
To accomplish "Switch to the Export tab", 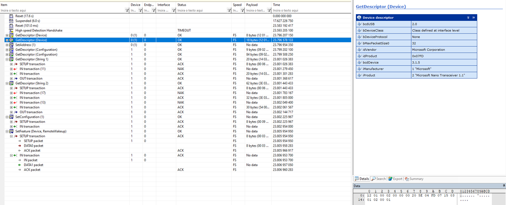I will pyautogui.click(x=395, y=179).
